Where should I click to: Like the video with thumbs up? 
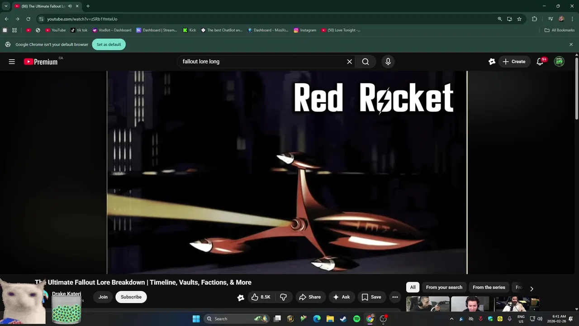pyautogui.click(x=261, y=297)
